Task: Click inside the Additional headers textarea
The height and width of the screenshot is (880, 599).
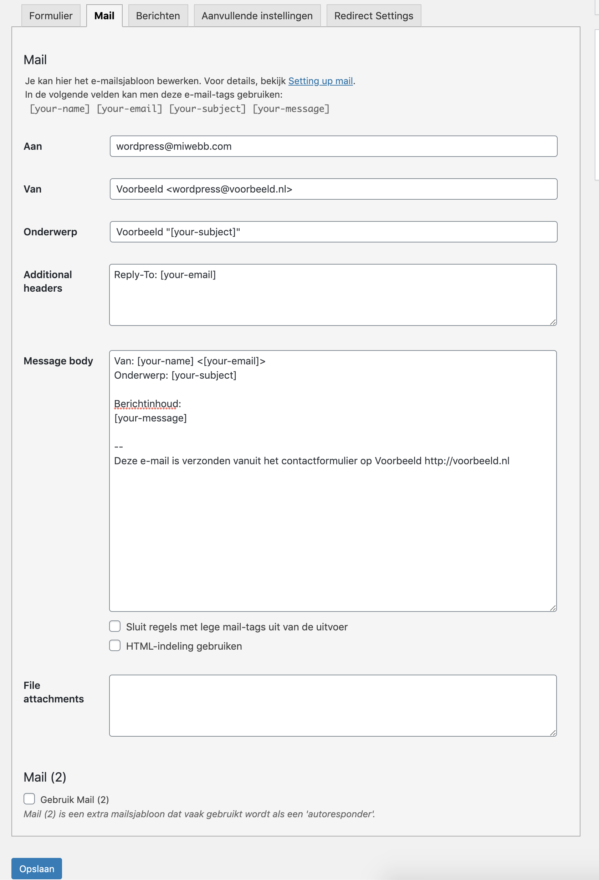Action: 333,295
